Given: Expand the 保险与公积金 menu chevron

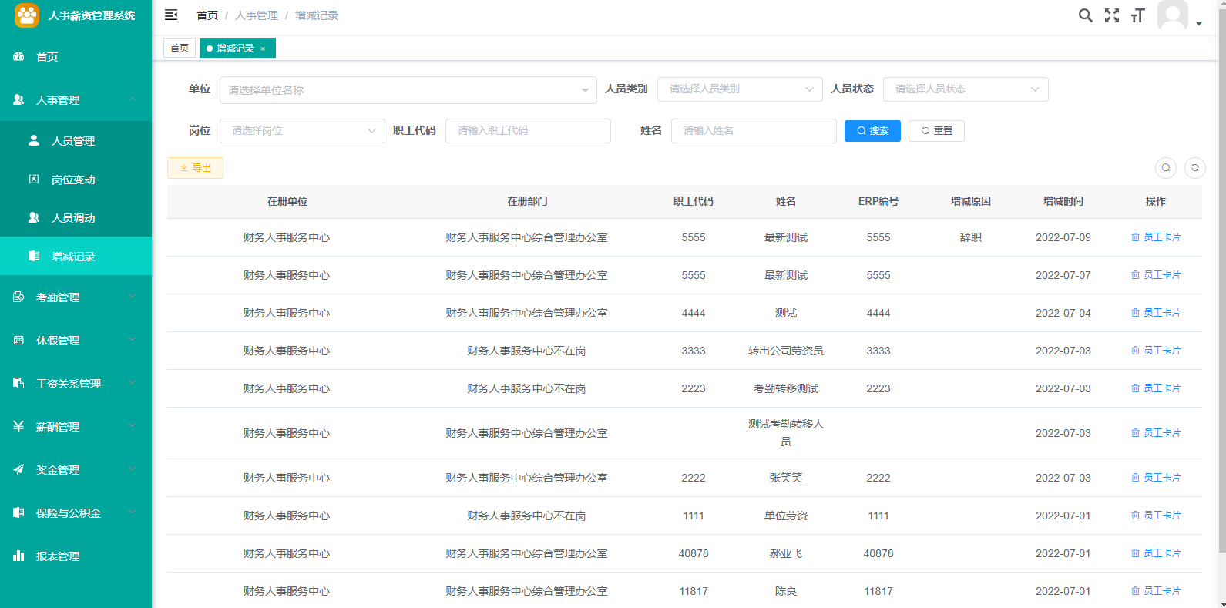Looking at the screenshot, I should (132, 512).
